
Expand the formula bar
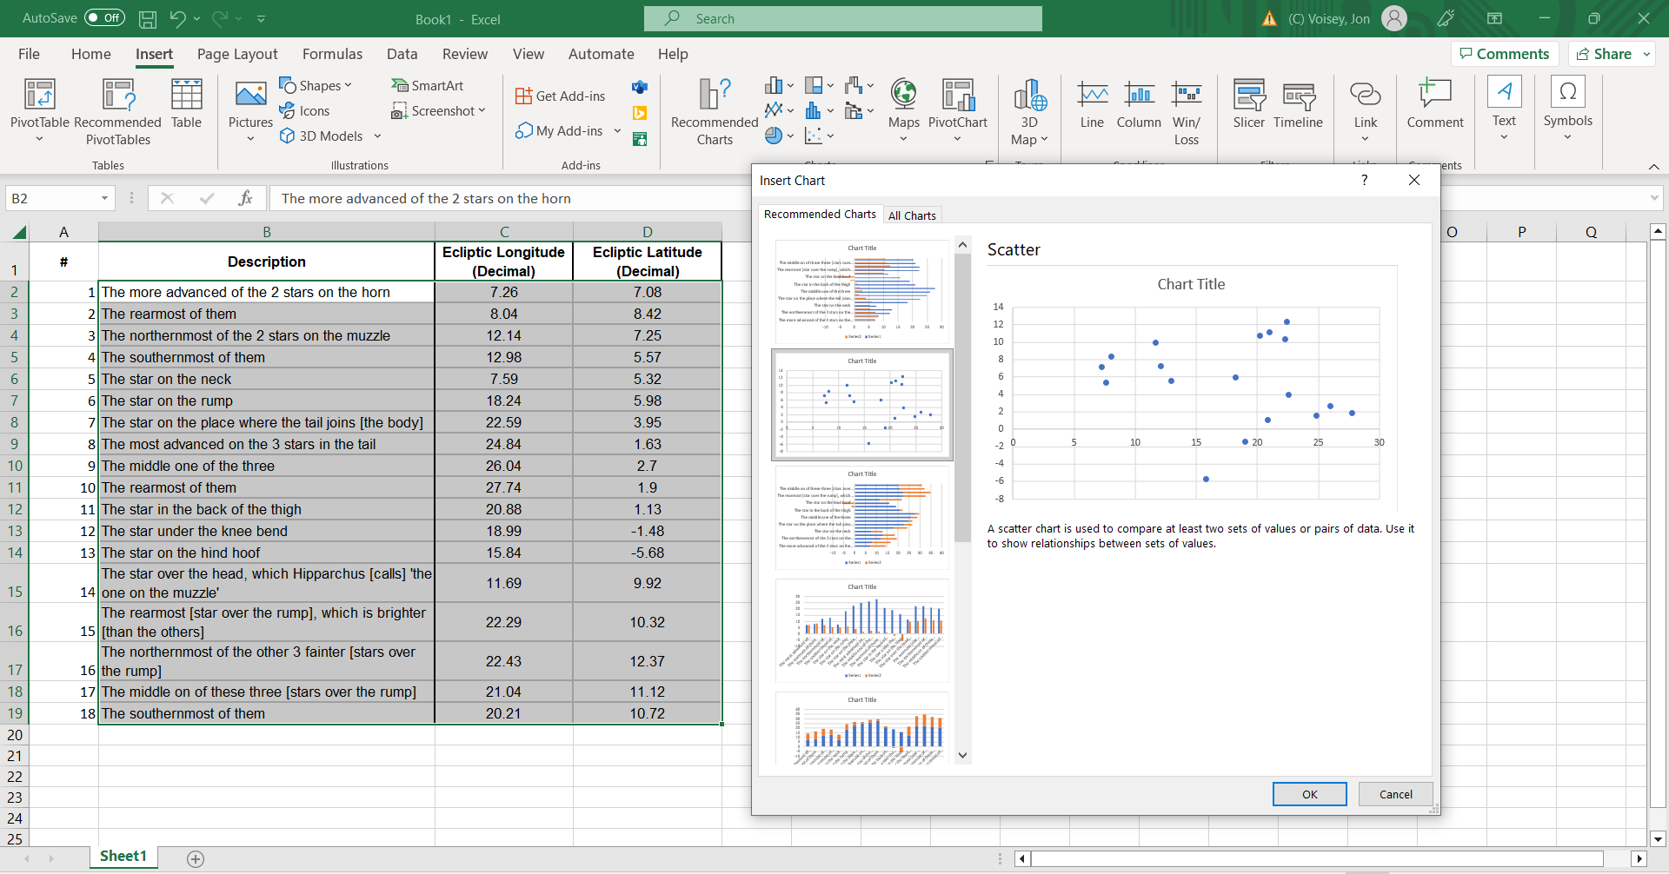(1653, 198)
